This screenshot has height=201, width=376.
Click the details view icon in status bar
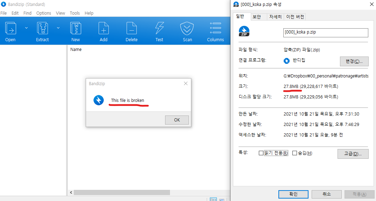[213, 200]
